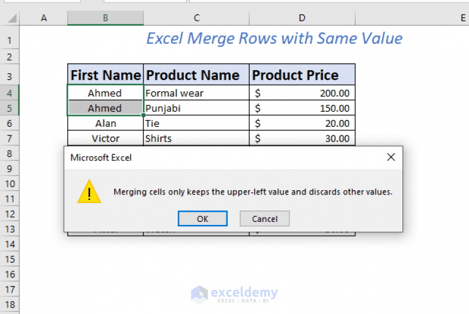469x314 pixels.
Task: Click the First Name header cell
Action: pyautogui.click(x=105, y=75)
